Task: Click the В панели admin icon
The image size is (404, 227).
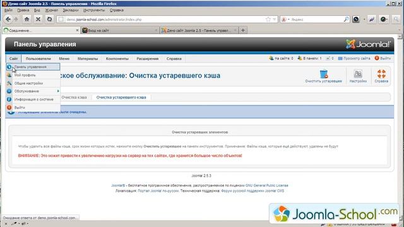Action: point(300,58)
